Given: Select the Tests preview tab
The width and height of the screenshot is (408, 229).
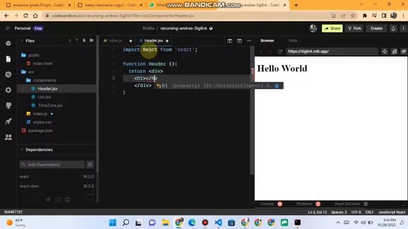Looking at the screenshot, I should 293,41.
